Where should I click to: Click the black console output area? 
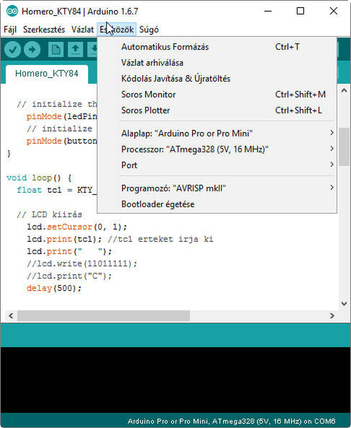[x=175, y=380]
